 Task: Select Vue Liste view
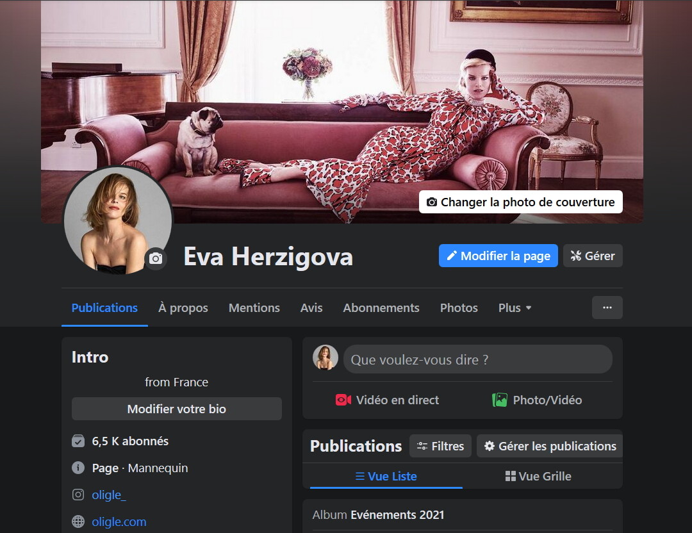386,476
